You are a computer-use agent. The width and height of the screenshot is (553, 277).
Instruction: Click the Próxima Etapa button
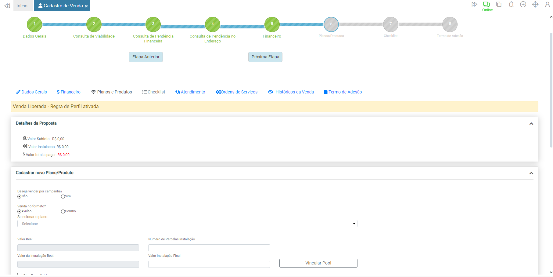coord(265,57)
